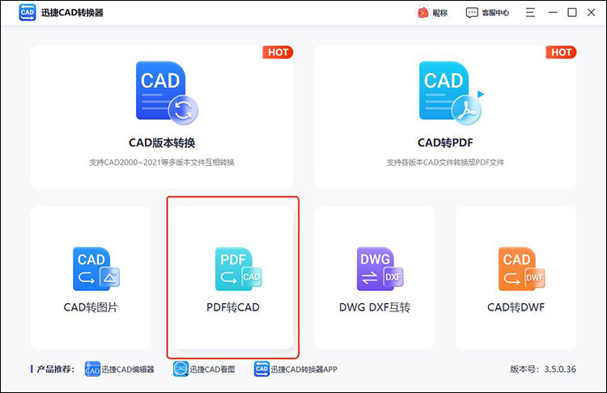
Task: Open the 迅捷CAD编辑器 link
Action: [x=128, y=370]
